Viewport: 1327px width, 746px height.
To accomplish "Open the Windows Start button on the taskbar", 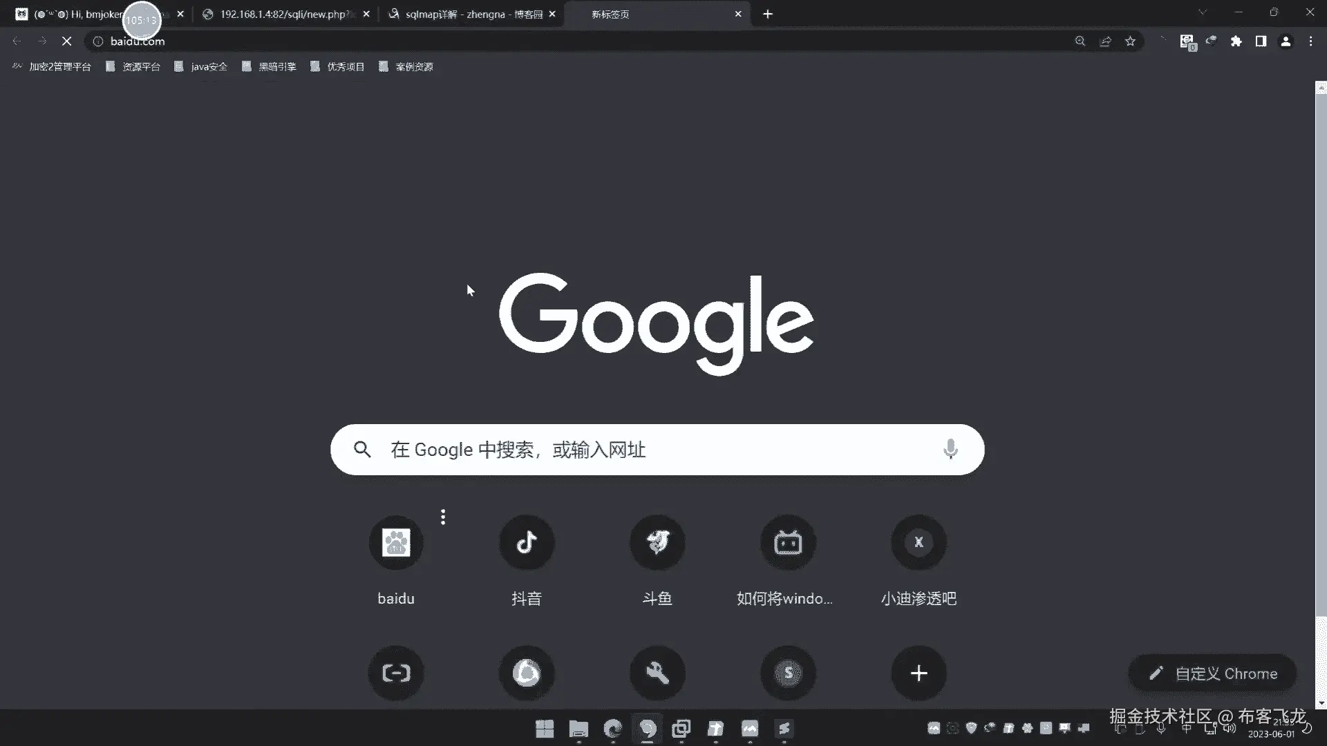I will coord(545,729).
